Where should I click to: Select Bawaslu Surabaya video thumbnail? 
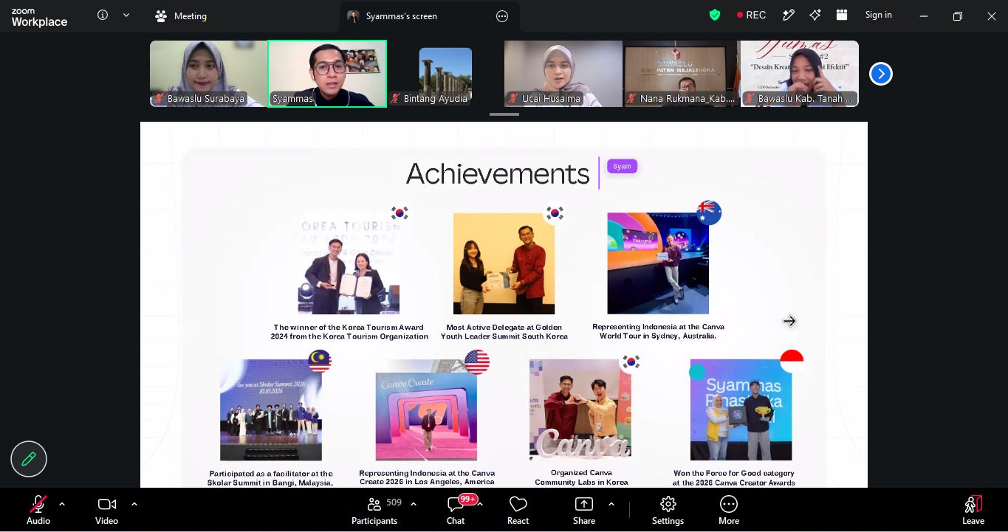pos(208,74)
